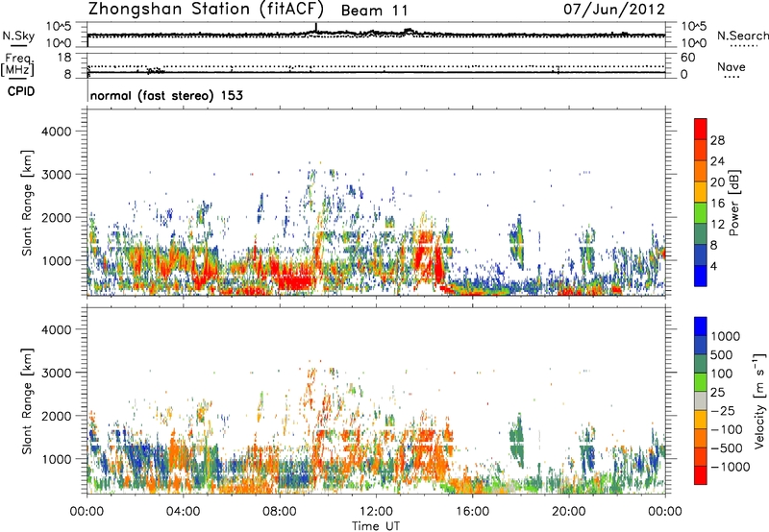The height and width of the screenshot is (532, 769).
Task: Click the light green 12–16 dB Power segment
Action: coord(701,213)
